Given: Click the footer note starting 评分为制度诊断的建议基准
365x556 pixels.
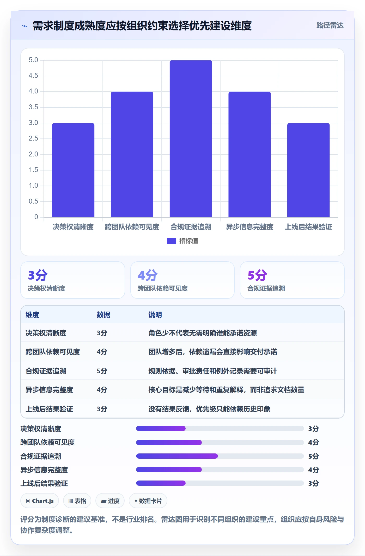Looking at the screenshot, I should 182,525.
